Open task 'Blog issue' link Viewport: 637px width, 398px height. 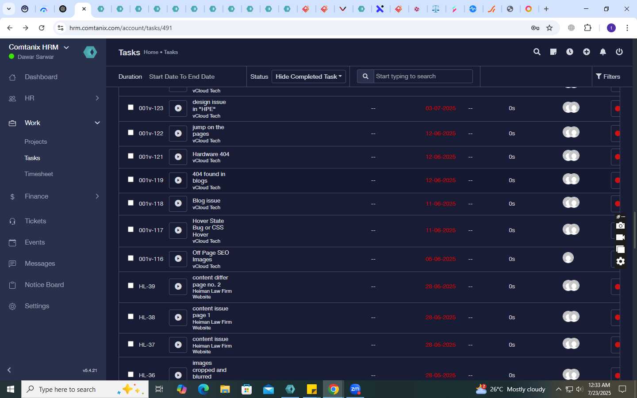tap(207, 201)
